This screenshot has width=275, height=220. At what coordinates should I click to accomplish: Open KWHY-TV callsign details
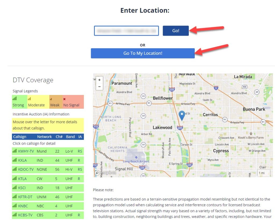pyautogui.click(x=26, y=151)
